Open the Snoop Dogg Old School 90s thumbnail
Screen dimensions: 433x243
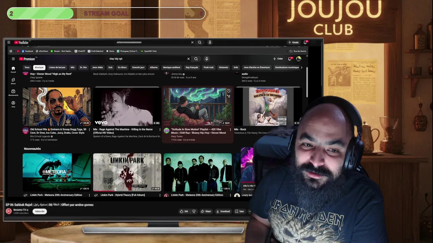(x=56, y=107)
